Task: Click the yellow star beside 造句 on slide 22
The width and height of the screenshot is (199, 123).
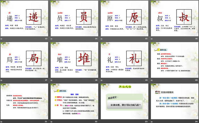Action: pos(56,105)
